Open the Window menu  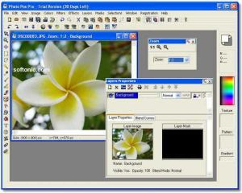[131, 13]
